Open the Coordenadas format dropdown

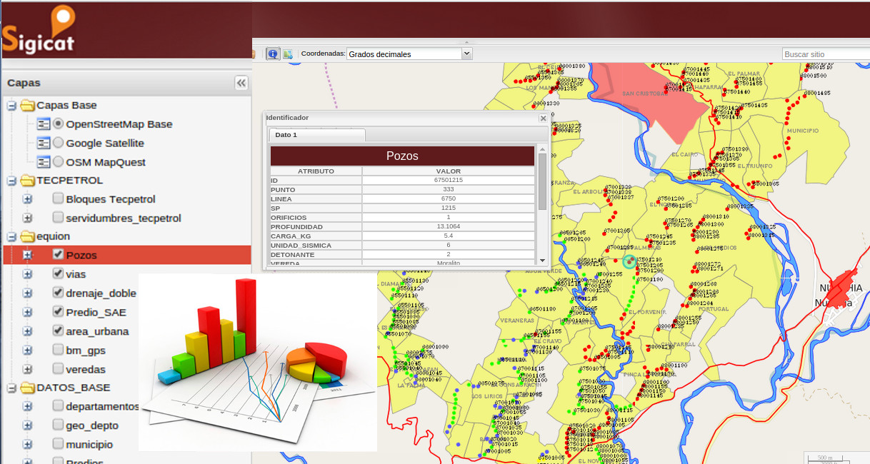point(467,54)
